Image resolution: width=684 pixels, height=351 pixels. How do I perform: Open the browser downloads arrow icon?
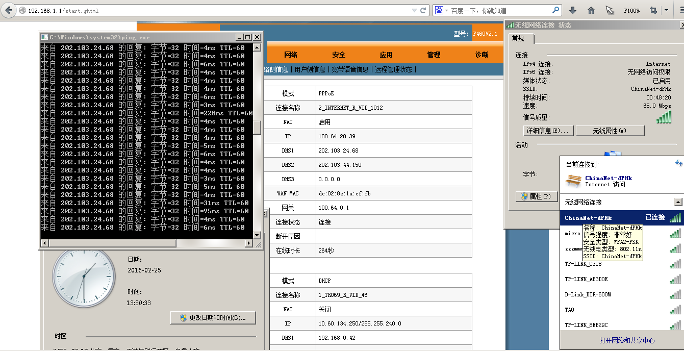coord(573,10)
